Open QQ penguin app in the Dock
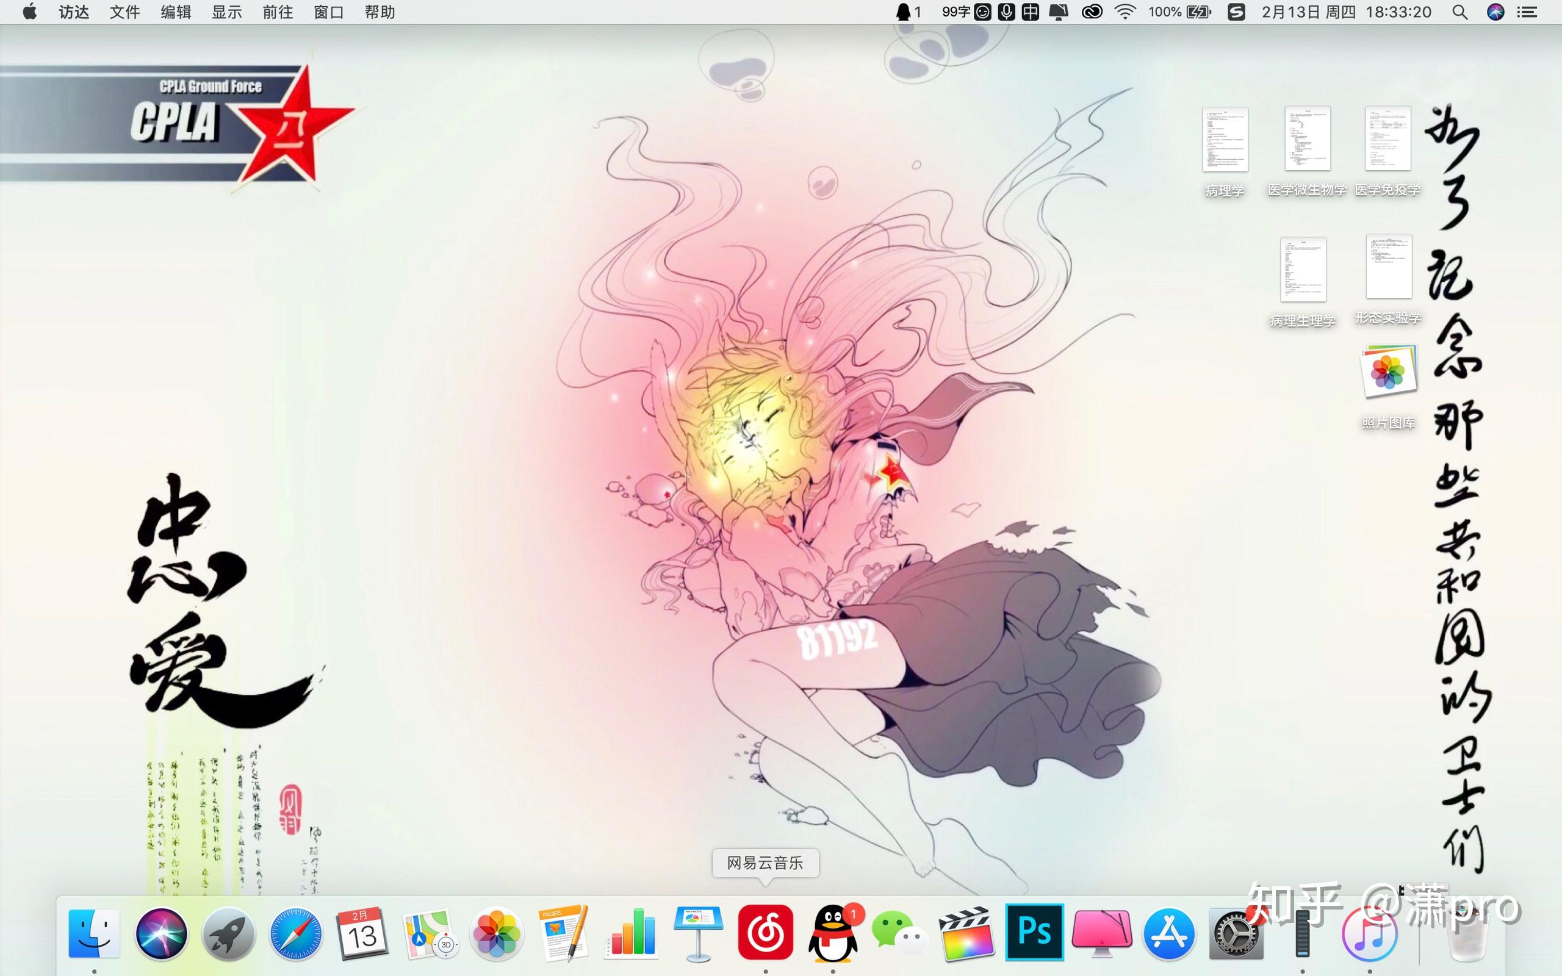The height and width of the screenshot is (976, 1562). coord(833,933)
